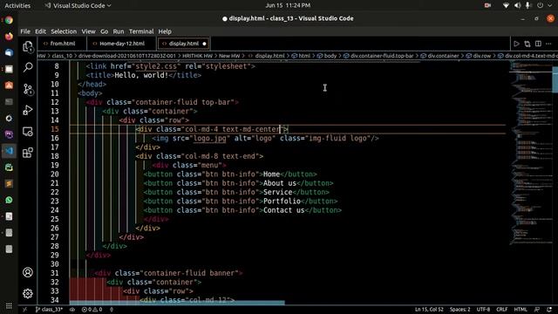The width and height of the screenshot is (558, 314).
Task: Open Activities overview
Action: pyautogui.click(x=17, y=5)
